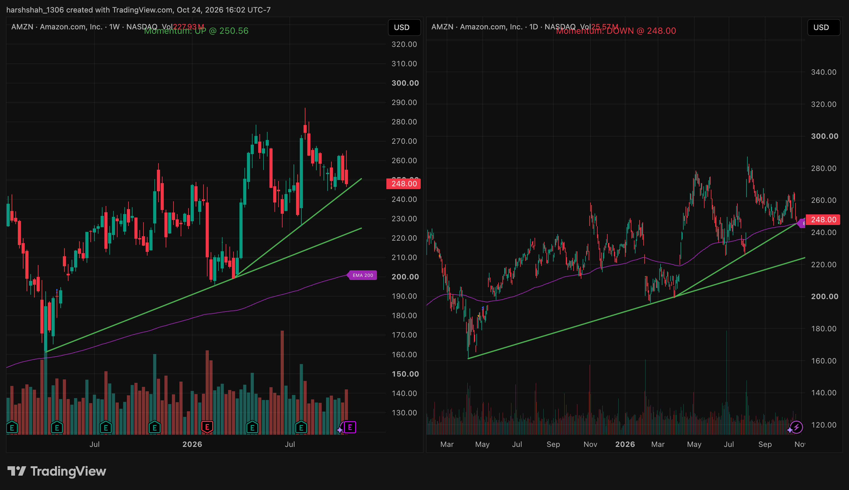The image size is (849, 490).
Task: Click the red earnings marker on weekly chart
Action: (207, 427)
